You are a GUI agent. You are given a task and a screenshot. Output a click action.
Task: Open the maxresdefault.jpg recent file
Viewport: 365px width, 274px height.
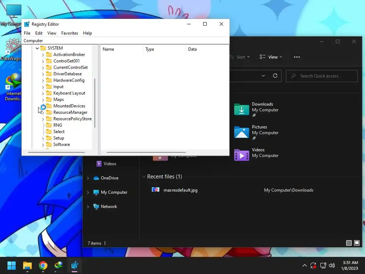180,190
